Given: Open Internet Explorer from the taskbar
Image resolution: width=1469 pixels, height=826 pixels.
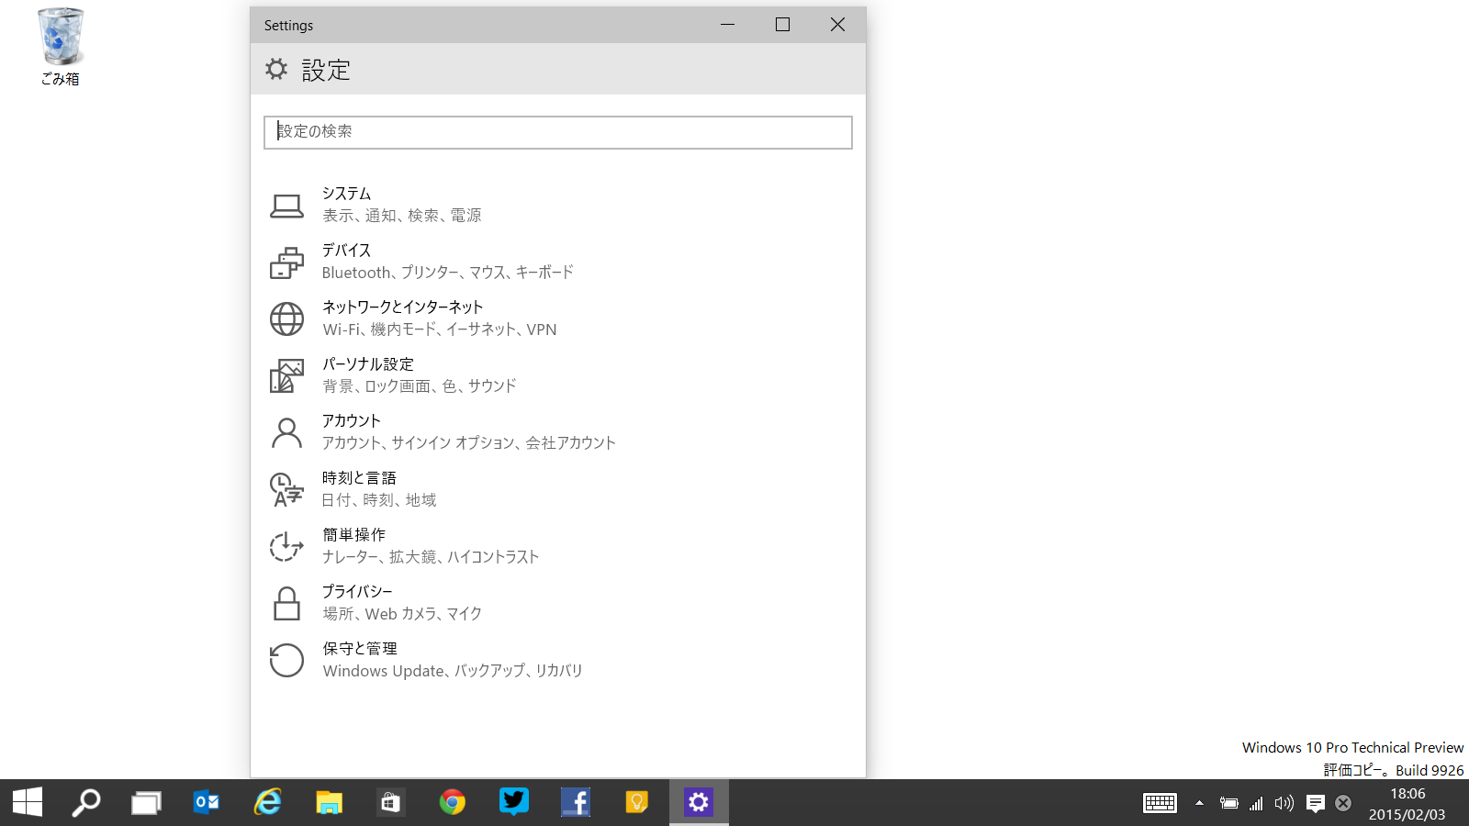Looking at the screenshot, I should tap(268, 802).
